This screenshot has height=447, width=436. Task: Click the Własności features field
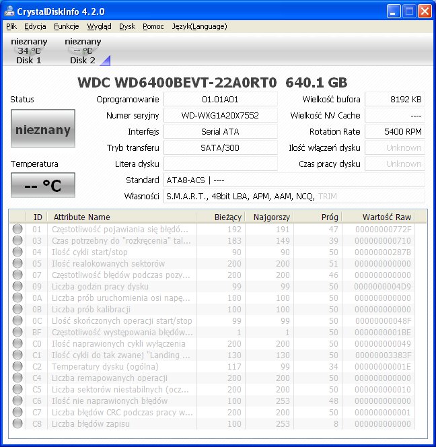tap(294, 196)
